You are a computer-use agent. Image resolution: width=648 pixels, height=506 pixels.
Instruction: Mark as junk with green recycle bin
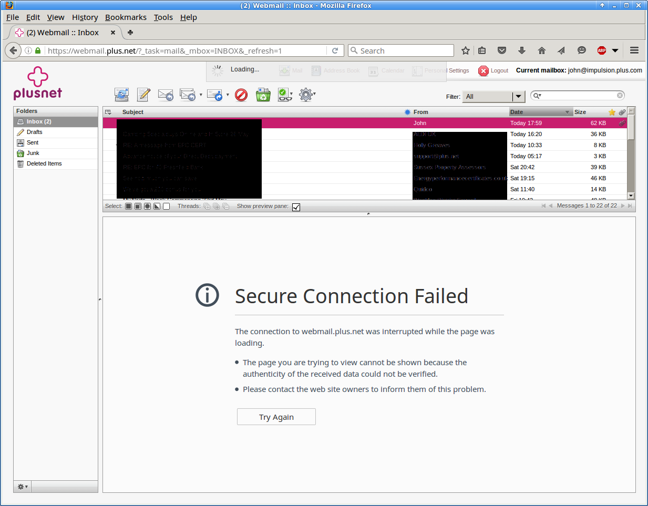pos(263,95)
